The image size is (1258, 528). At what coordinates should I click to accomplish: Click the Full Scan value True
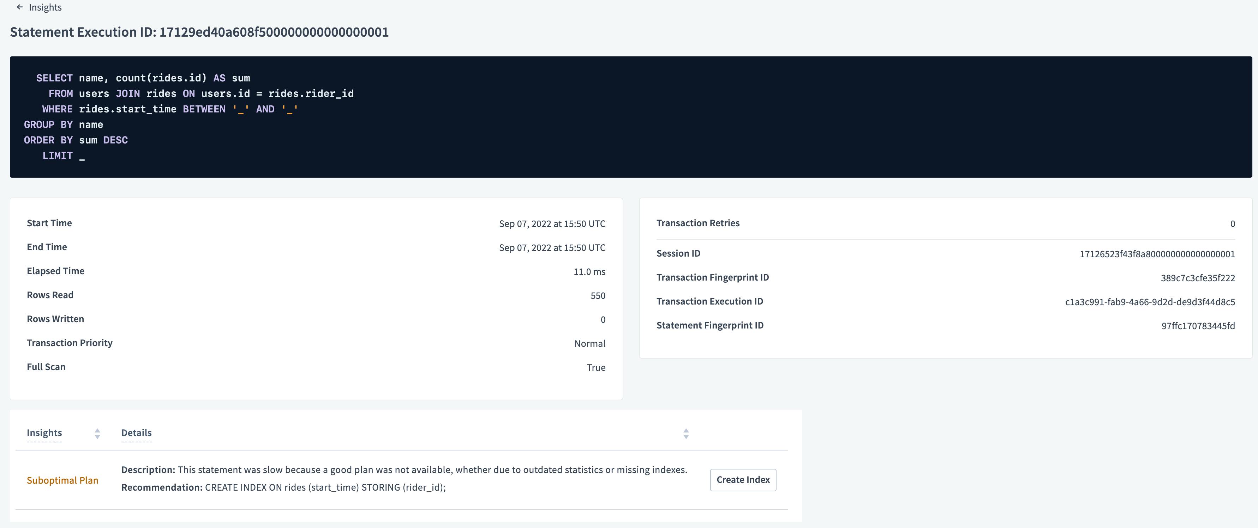click(x=598, y=367)
